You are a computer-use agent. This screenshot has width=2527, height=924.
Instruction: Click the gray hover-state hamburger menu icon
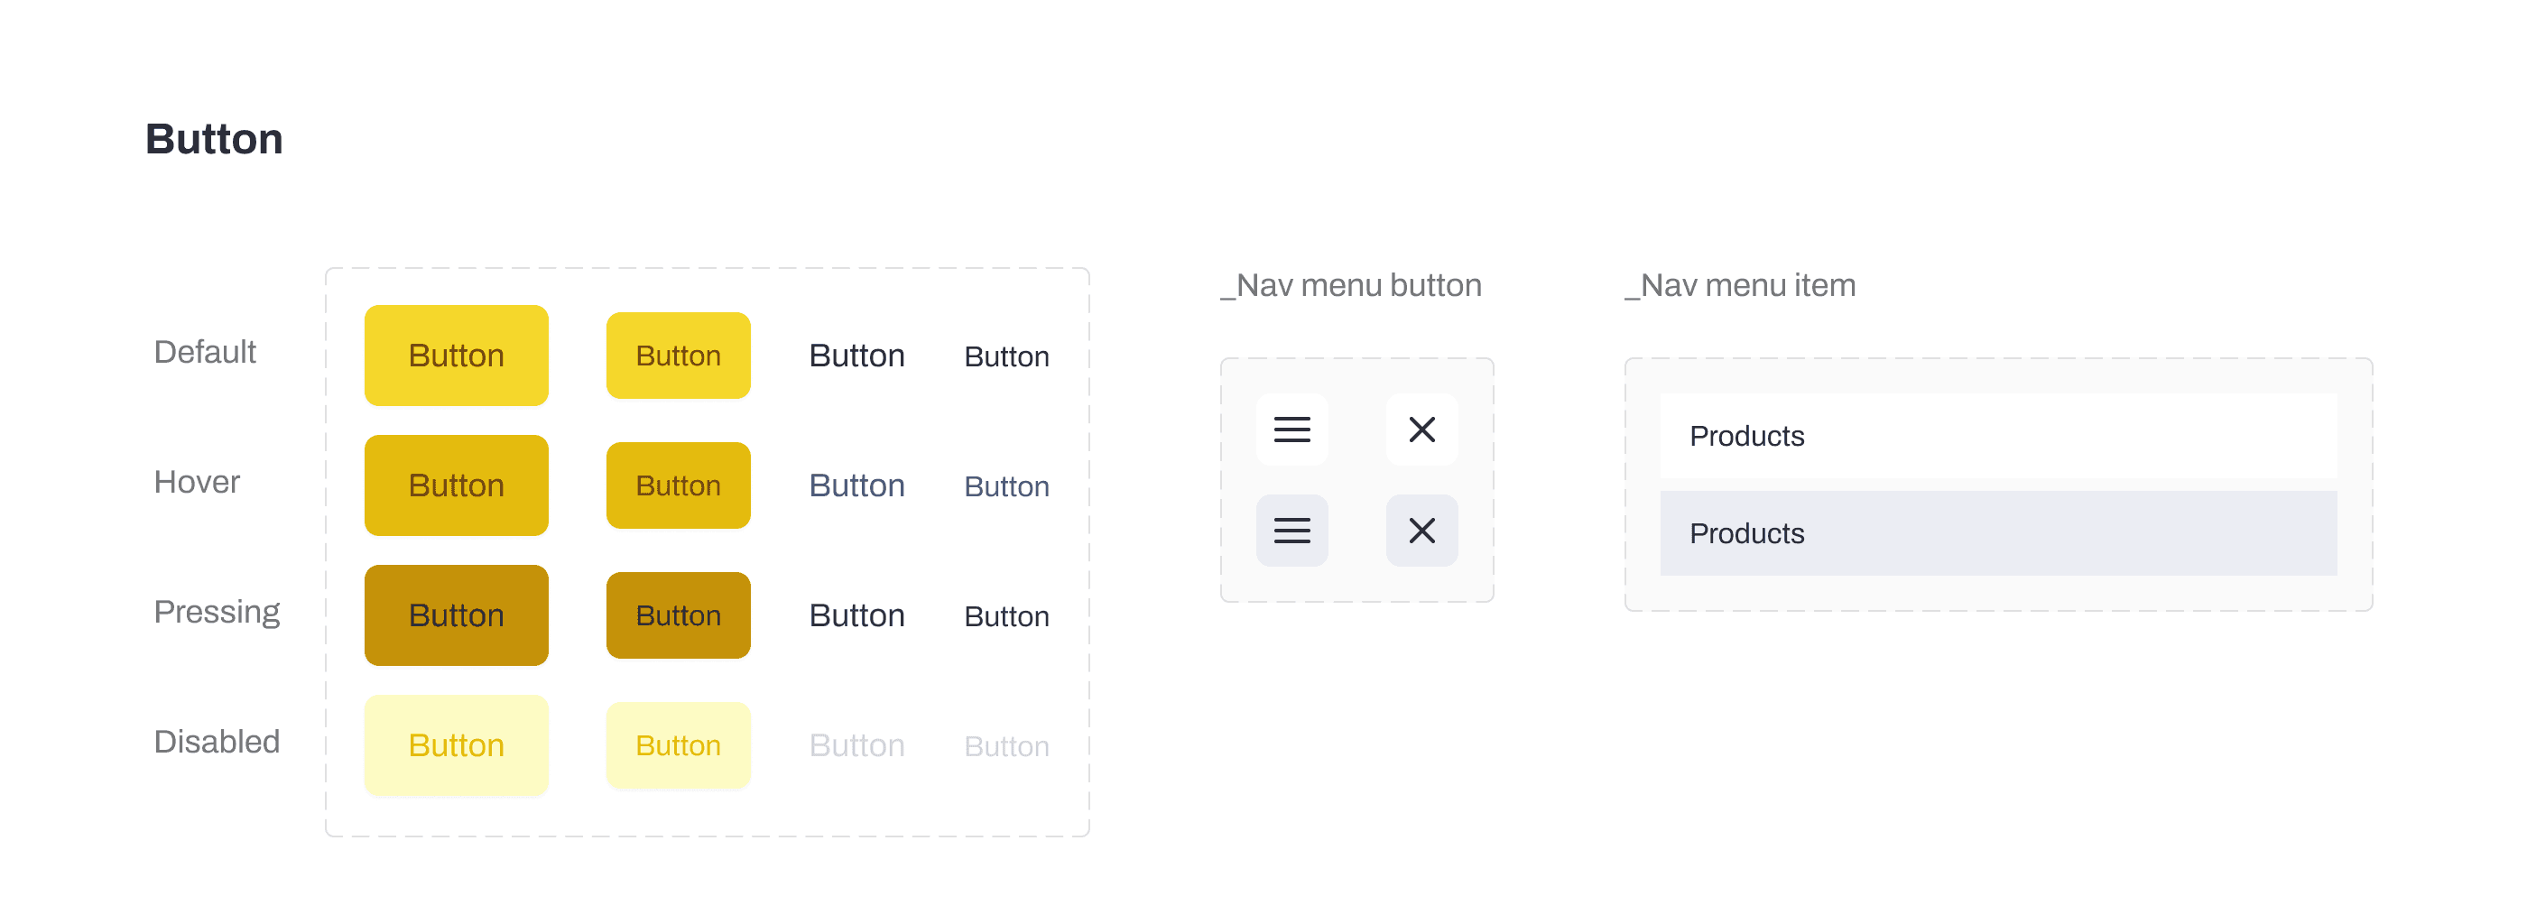[1292, 531]
